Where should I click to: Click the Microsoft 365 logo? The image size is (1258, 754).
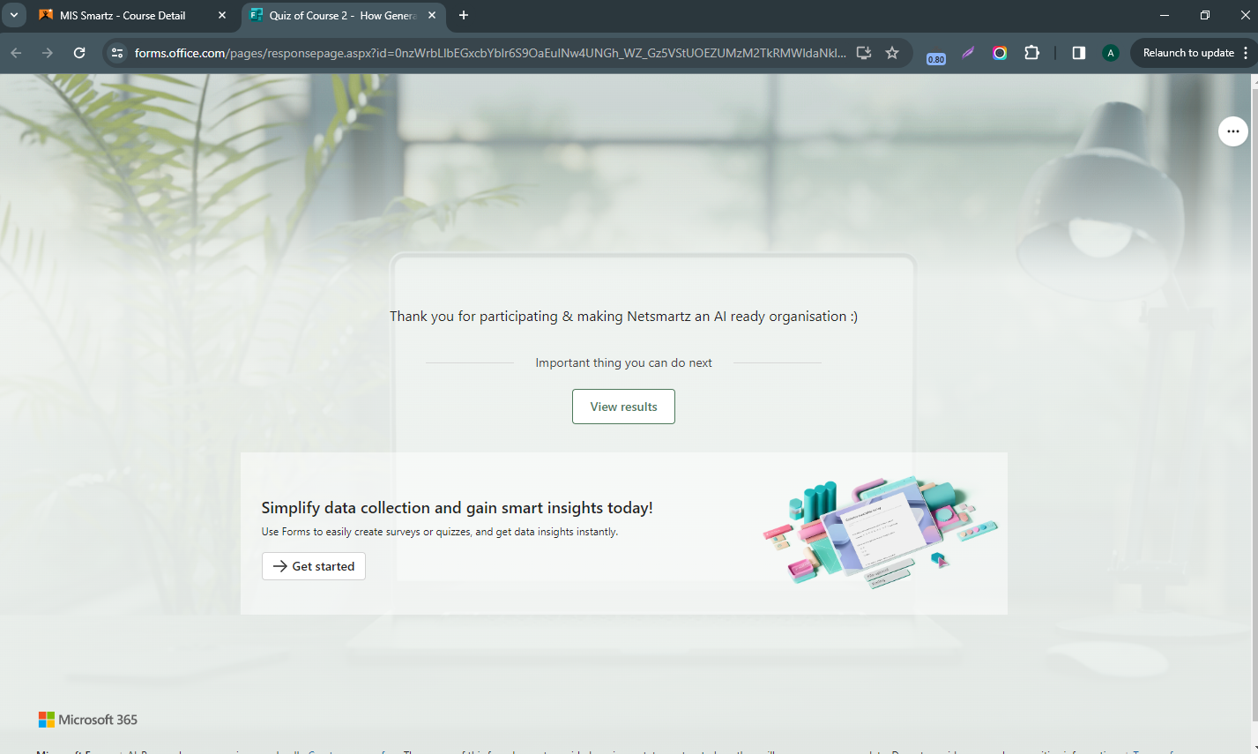pos(88,720)
